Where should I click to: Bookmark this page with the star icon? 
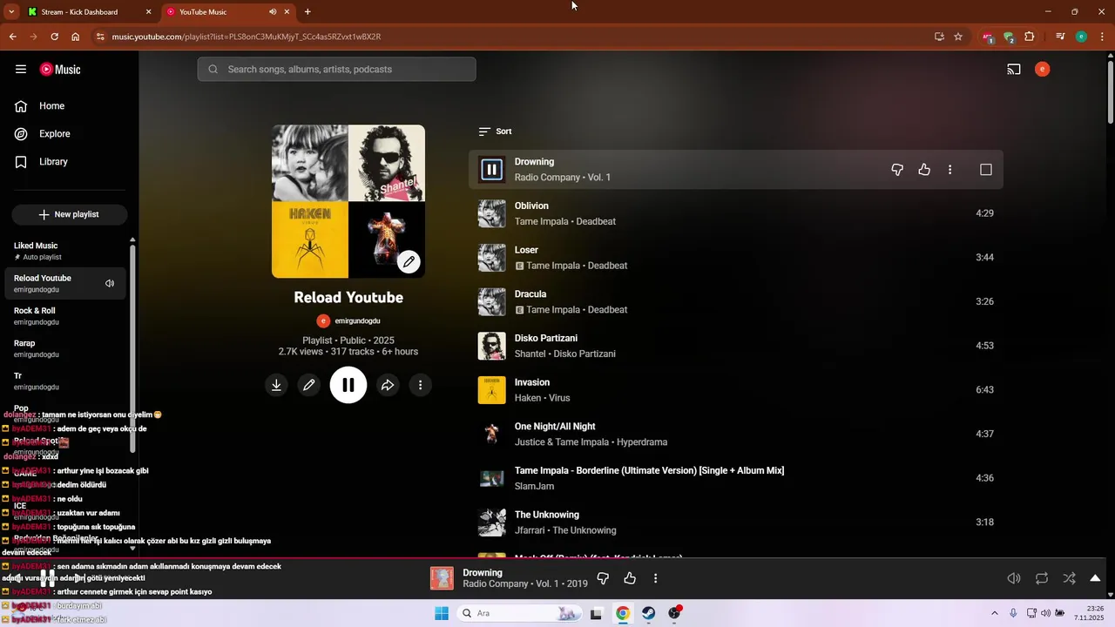coord(958,37)
